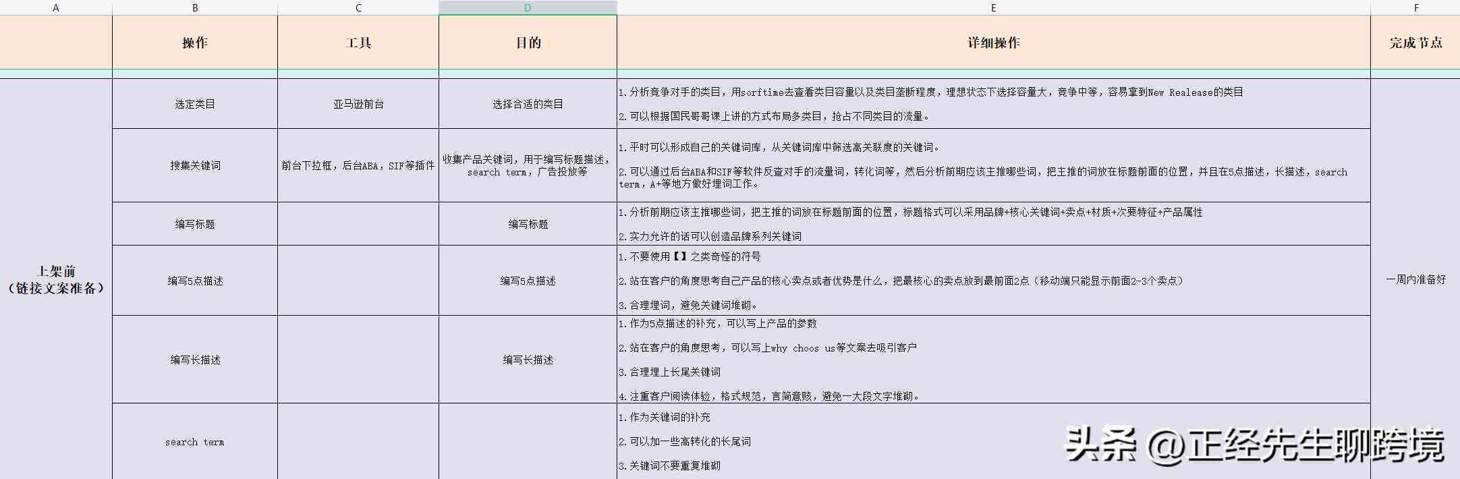Click the detail cell mentioning sorftime类目容量
1460x479 pixels.
coord(994,104)
